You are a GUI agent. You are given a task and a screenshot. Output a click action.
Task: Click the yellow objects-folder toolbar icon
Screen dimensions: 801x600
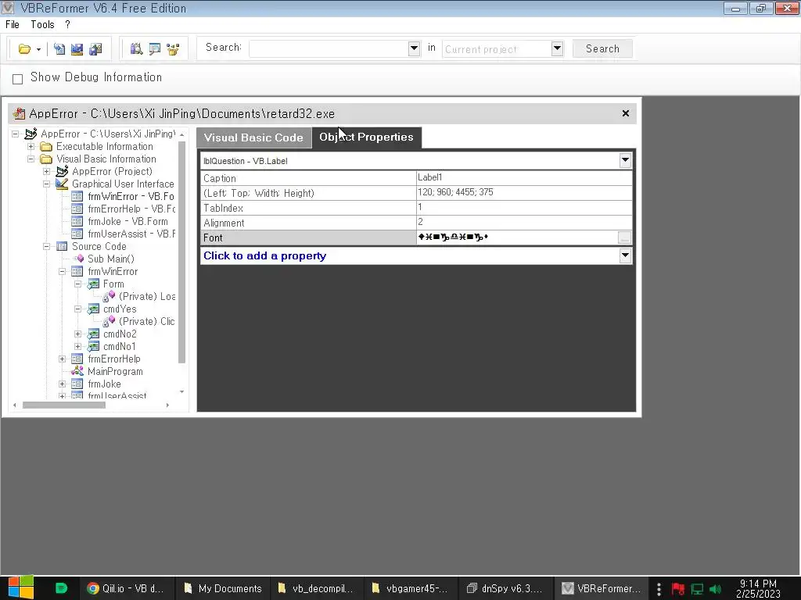173,49
